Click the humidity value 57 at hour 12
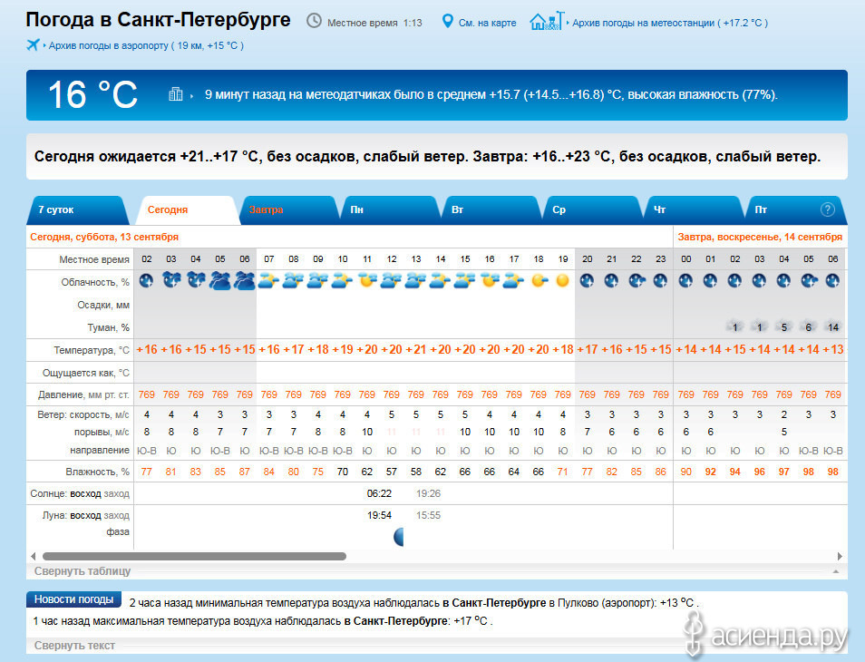The image size is (865, 662). click(x=391, y=472)
